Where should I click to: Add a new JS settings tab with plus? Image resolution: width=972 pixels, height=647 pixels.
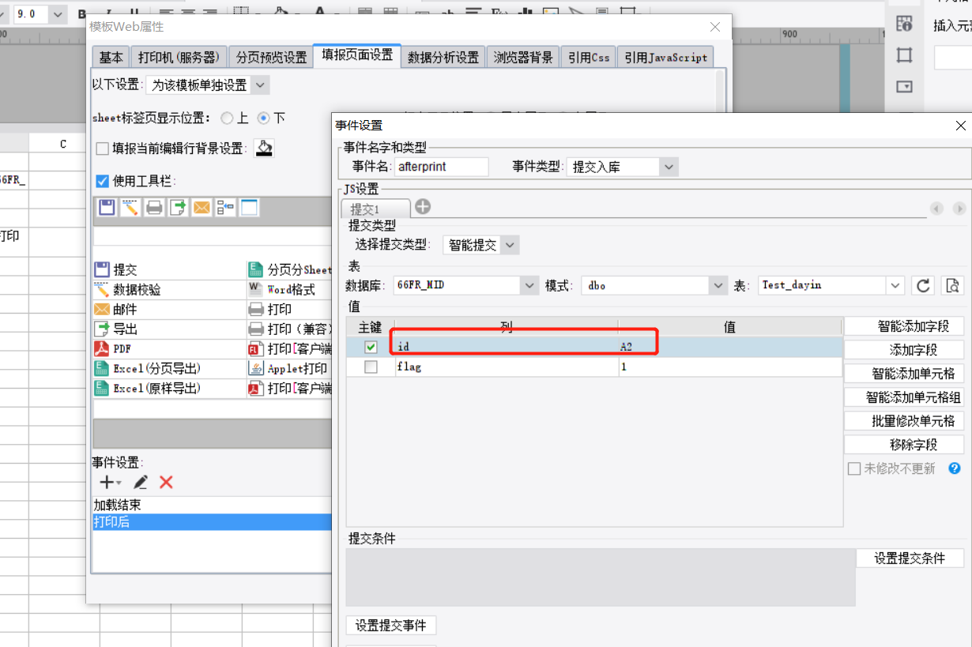click(423, 207)
